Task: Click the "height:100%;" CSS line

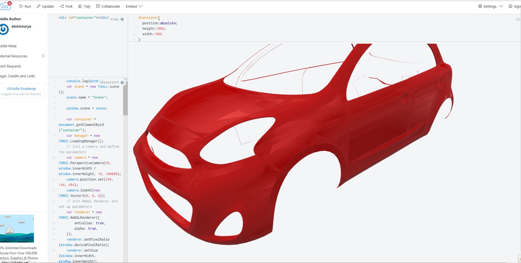Action: coord(154,29)
